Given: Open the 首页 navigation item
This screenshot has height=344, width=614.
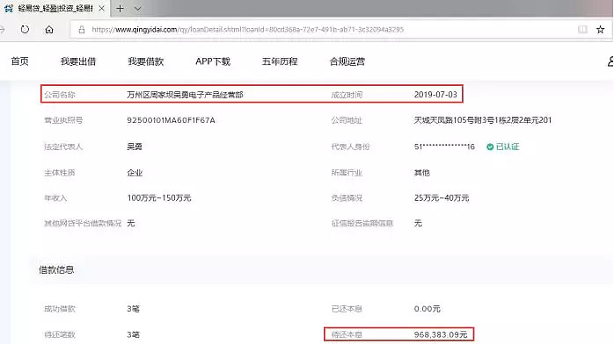Looking at the screenshot, I should [x=19, y=61].
